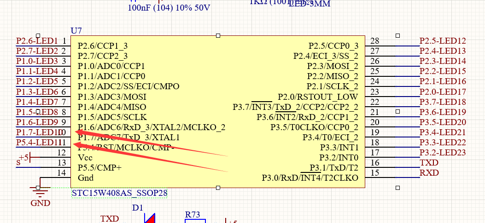Click net label P2.5-LED12
This screenshot has width=485, height=223.
pyautogui.click(x=443, y=41)
